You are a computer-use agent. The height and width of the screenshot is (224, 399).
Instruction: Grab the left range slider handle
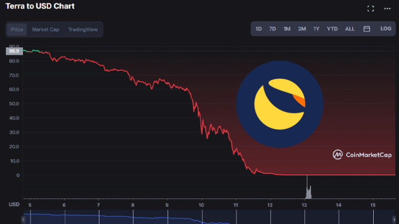point(23,219)
